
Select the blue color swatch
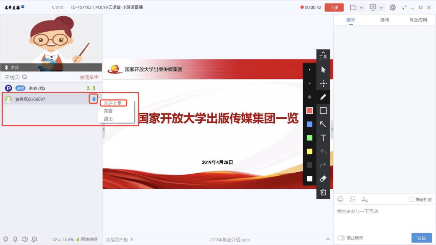(x=310, y=124)
